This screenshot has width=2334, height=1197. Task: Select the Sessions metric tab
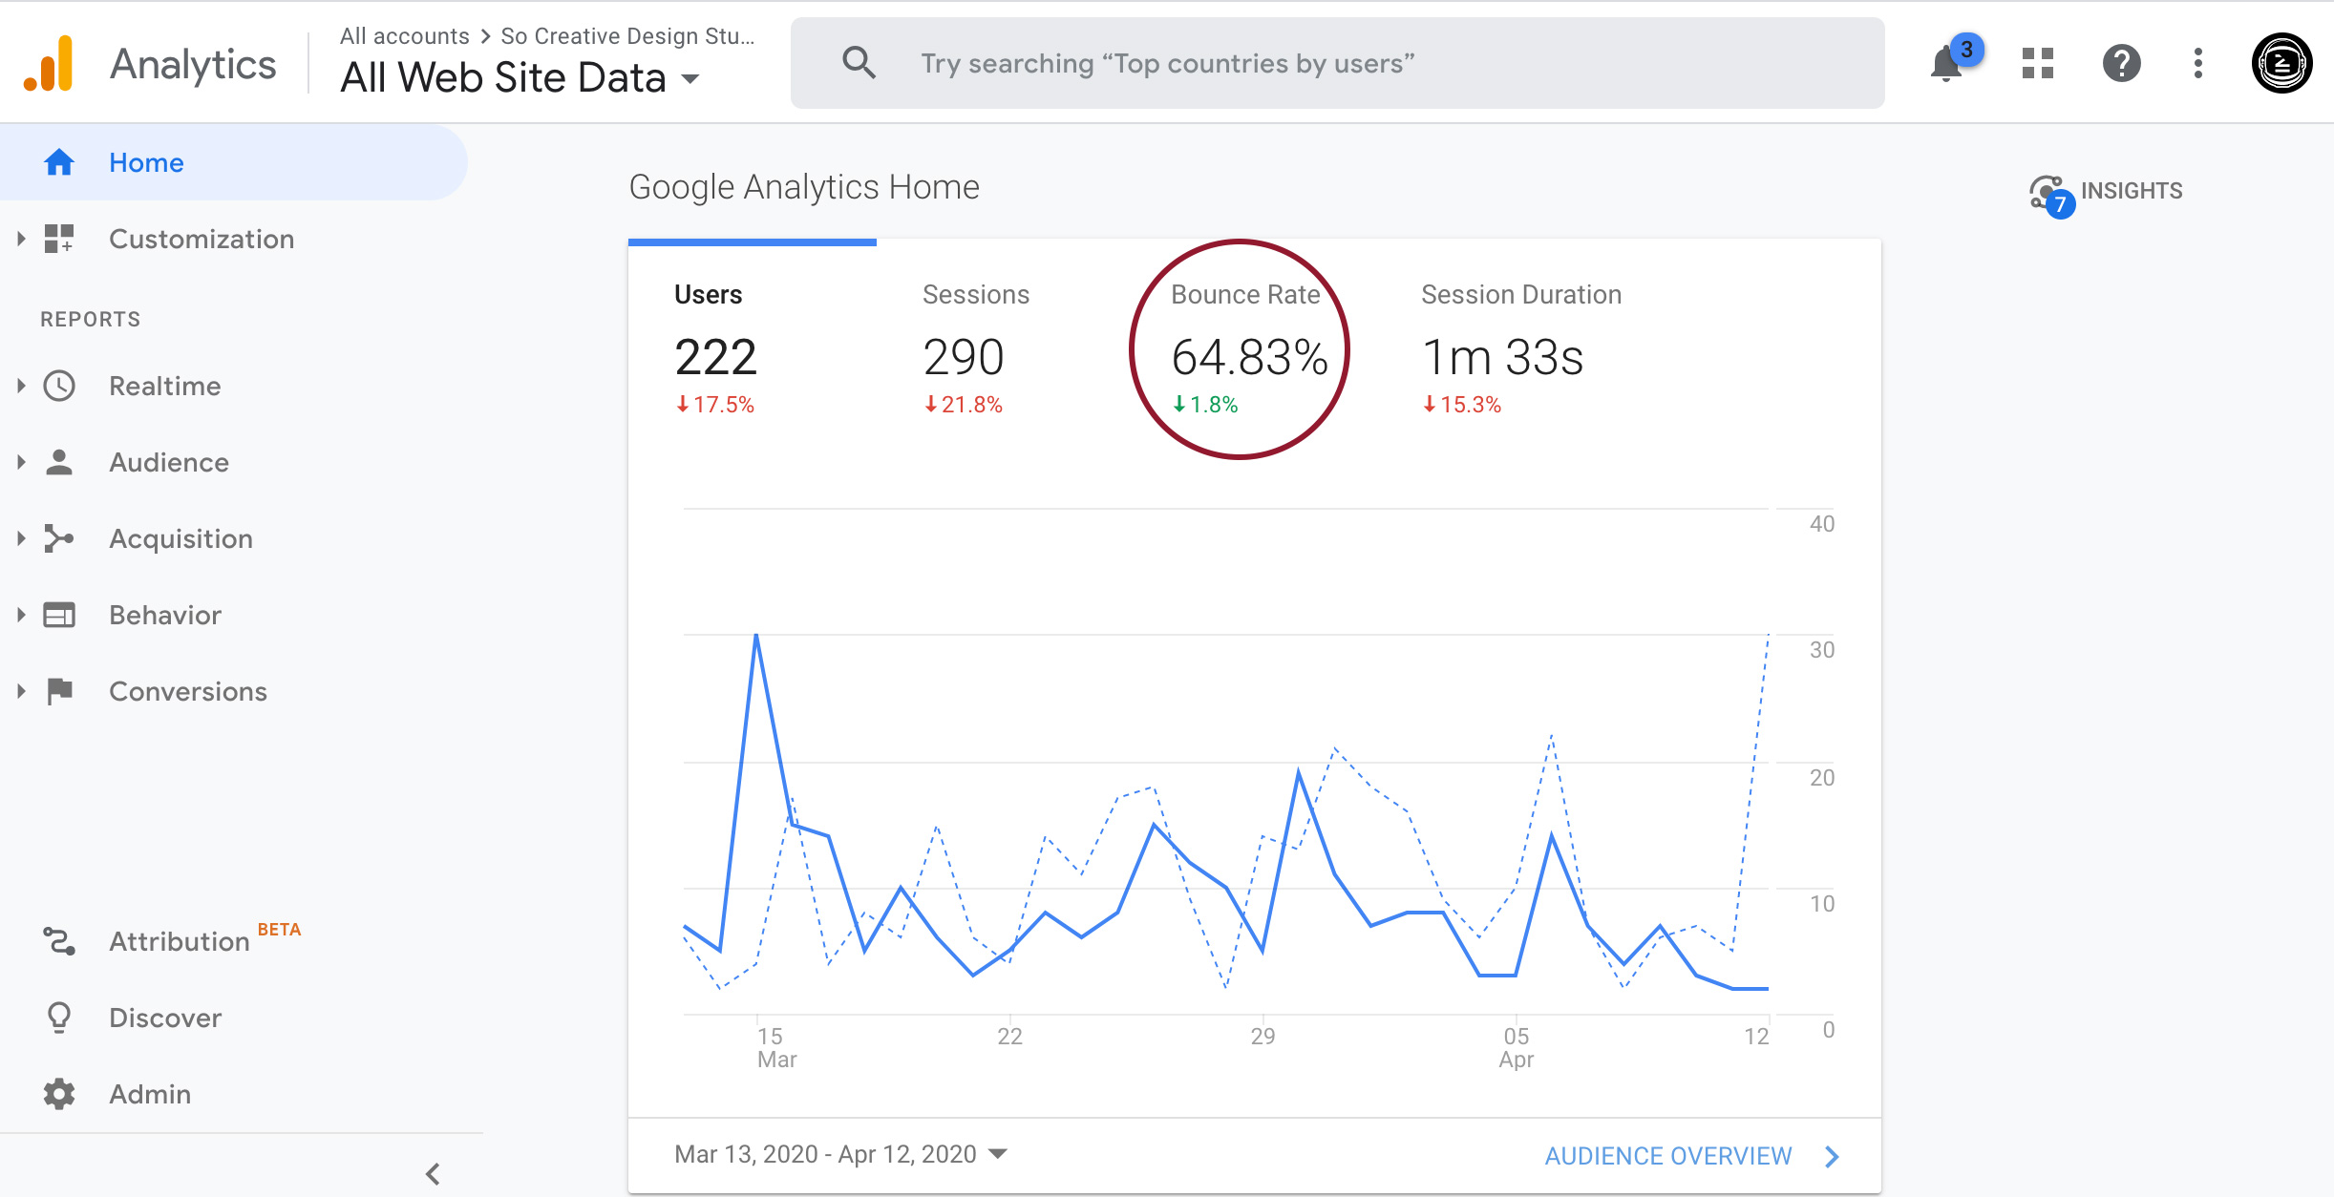click(976, 349)
